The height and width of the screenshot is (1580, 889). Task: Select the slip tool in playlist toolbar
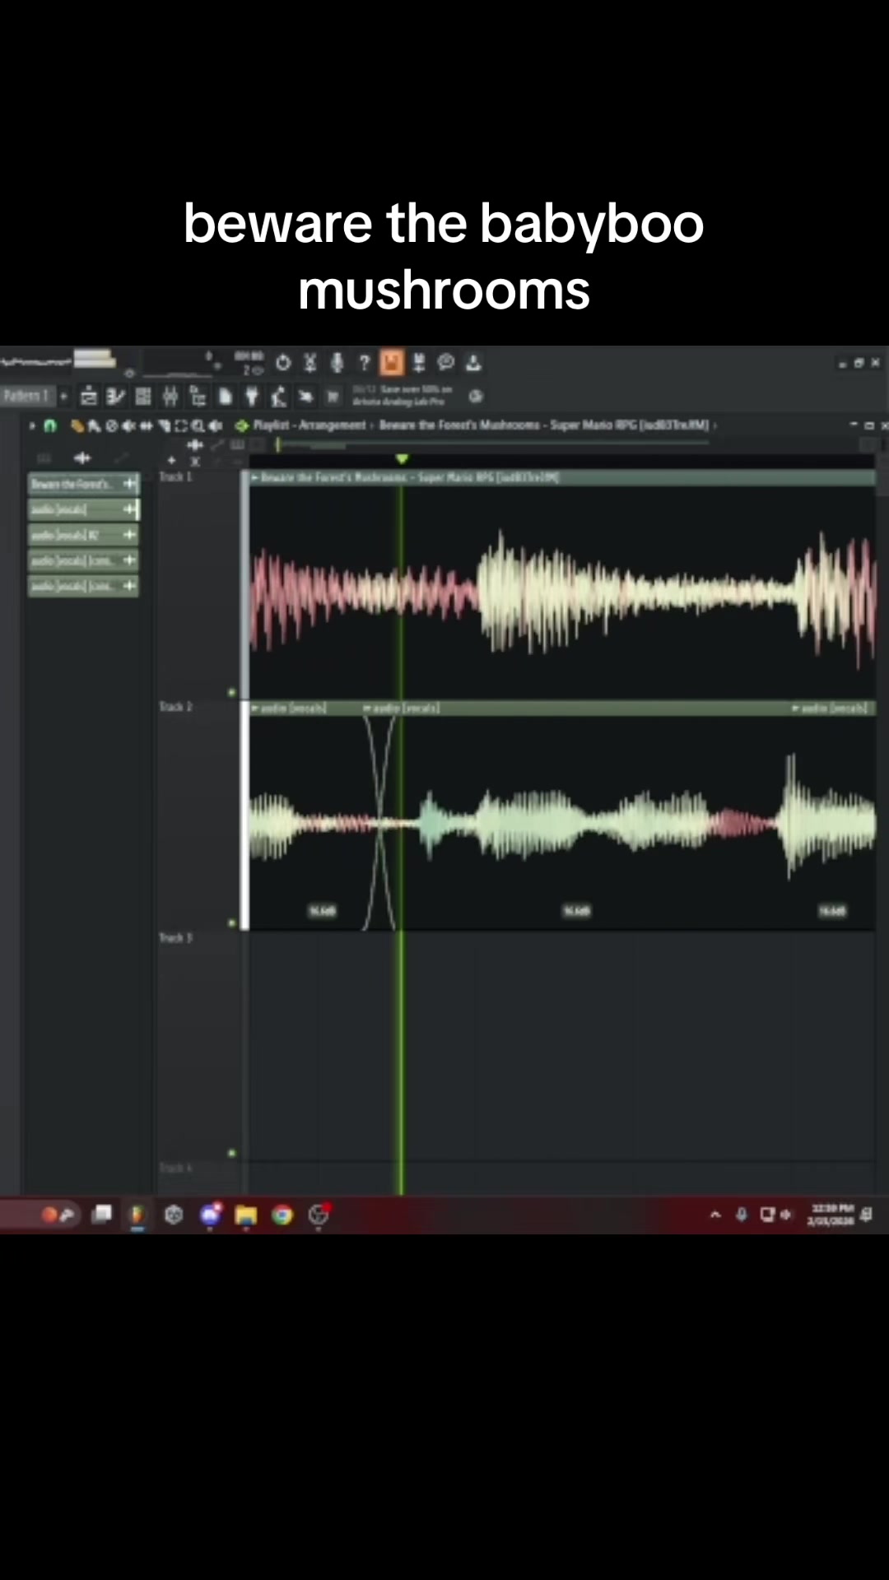coord(147,425)
